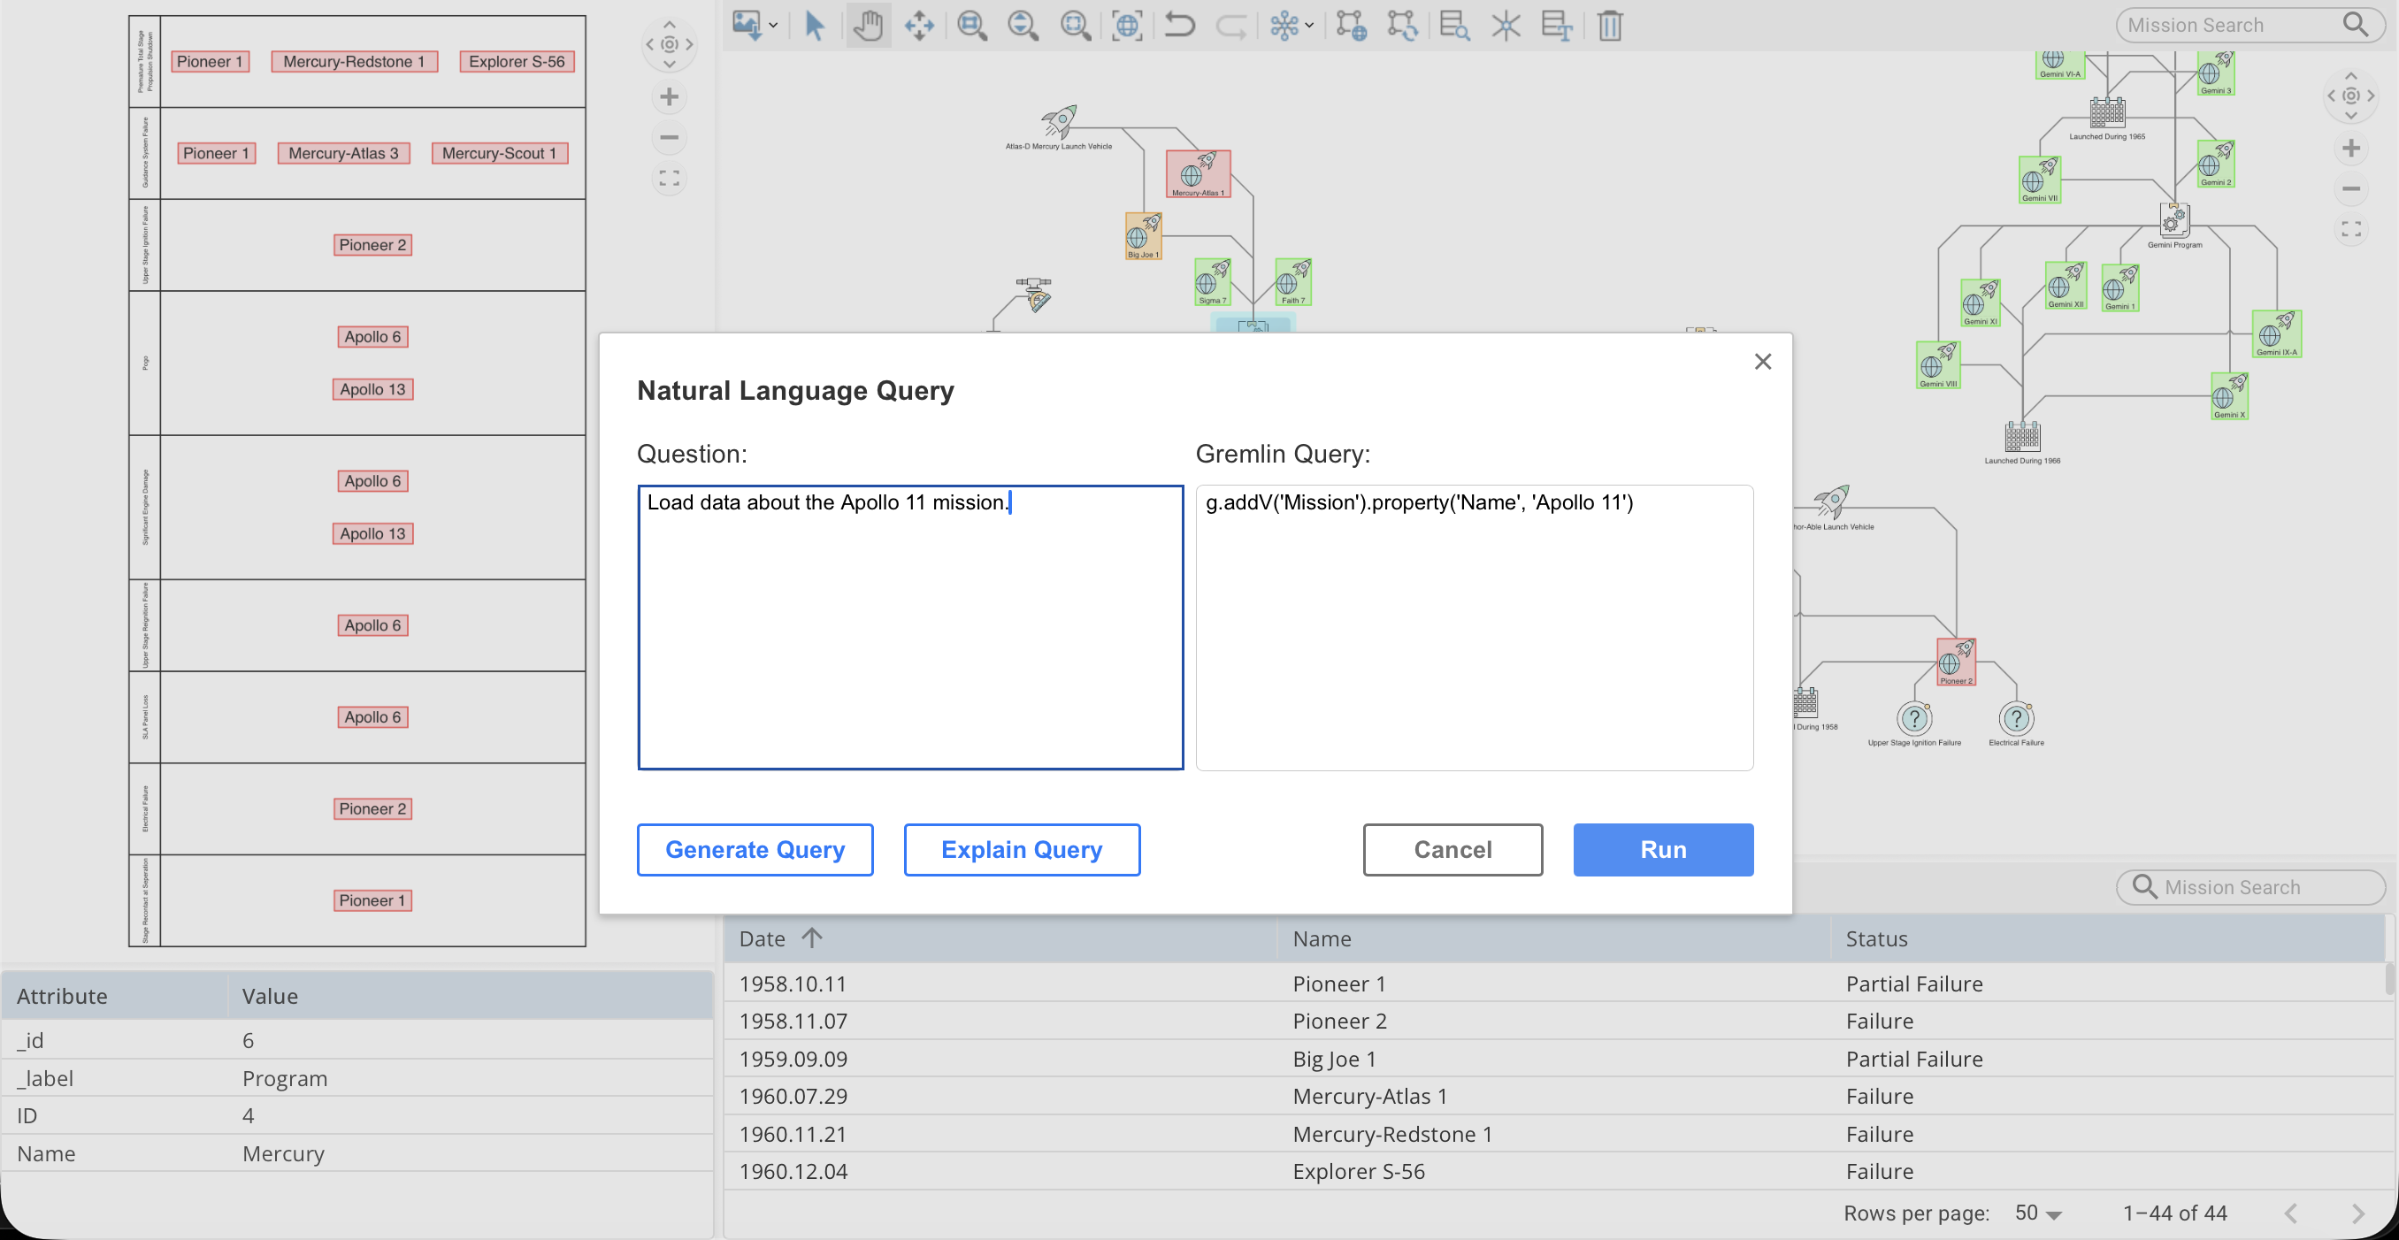Click the table search icon in toolbar
The image size is (2399, 1240).
pos(1454,25)
